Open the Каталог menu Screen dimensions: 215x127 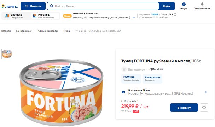click(33, 6)
